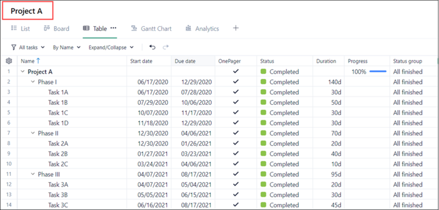The image size is (439, 210).
Task: Open the Expand/Collapse dropdown
Action: 111,47
